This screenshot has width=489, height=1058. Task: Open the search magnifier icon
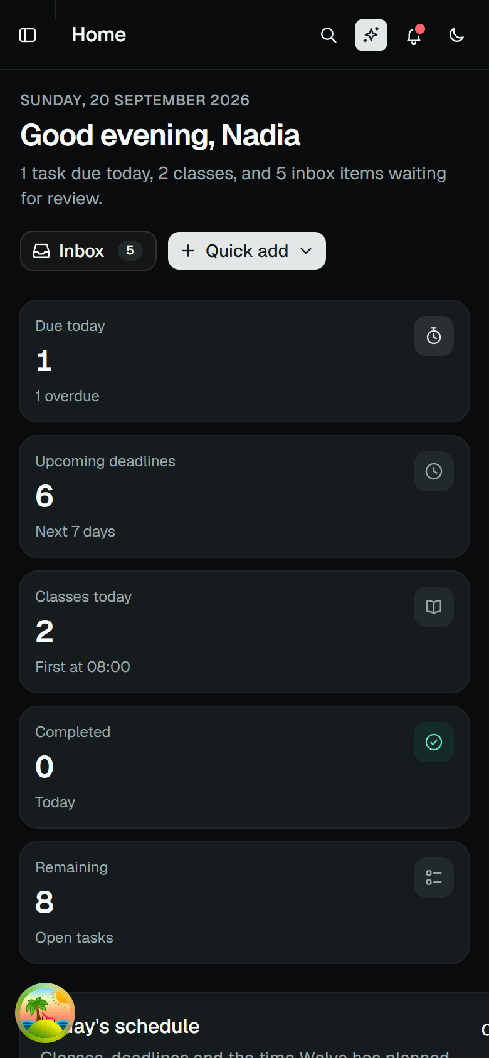329,35
